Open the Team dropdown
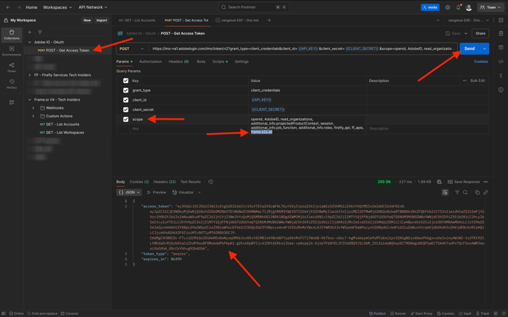 [490, 7]
